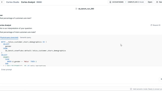Click the ACCOUNTADMIN role icon
Image resolution: width=162 pixels, height=91 pixels.
pyautogui.click(x=110, y=2)
